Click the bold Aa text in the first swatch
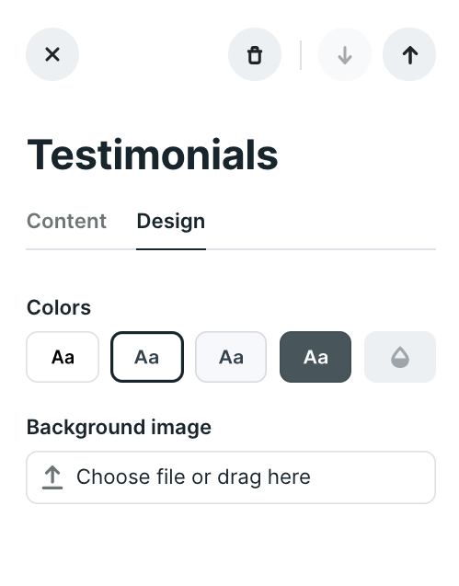 (63, 357)
